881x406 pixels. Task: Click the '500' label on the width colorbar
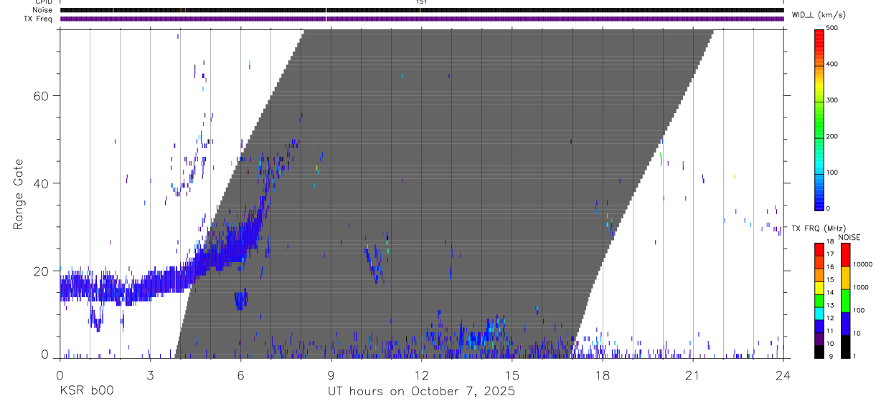(x=832, y=28)
